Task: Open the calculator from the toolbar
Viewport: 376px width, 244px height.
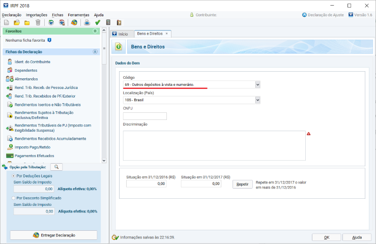Action: [x=108, y=22]
